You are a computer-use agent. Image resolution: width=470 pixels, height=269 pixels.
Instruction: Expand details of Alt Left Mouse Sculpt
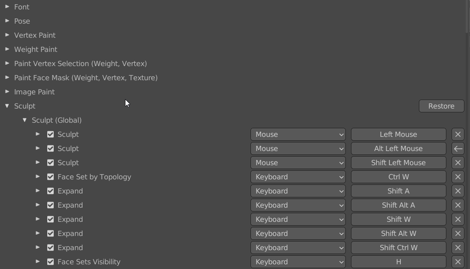pyautogui.click(x=38, y=148)
